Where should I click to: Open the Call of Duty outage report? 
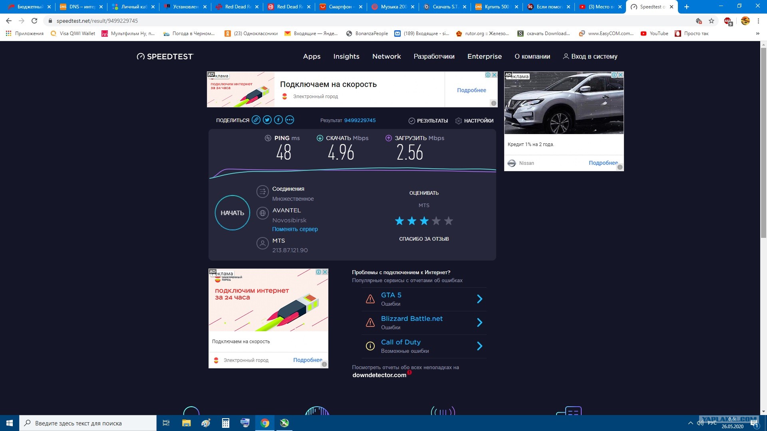click(424, 346)
